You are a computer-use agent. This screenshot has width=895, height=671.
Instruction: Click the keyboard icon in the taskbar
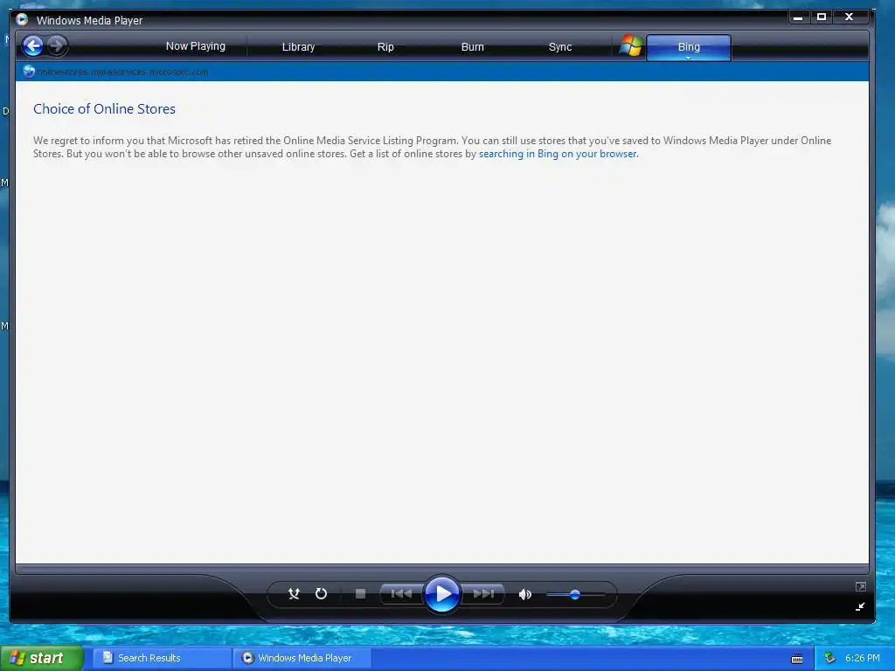(x=797, y=659)
